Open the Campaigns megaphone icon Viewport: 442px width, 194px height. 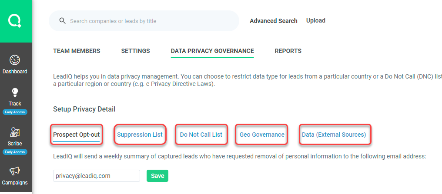coord(15,171)
